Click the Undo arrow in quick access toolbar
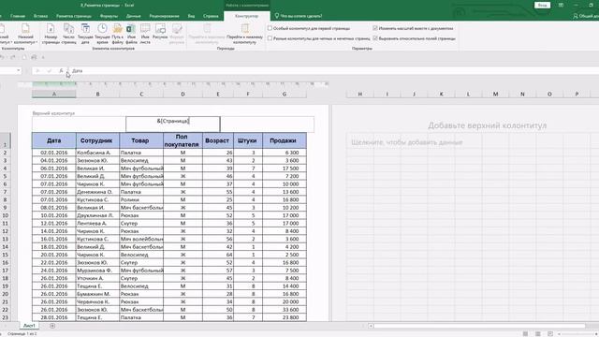 [3, 57]
